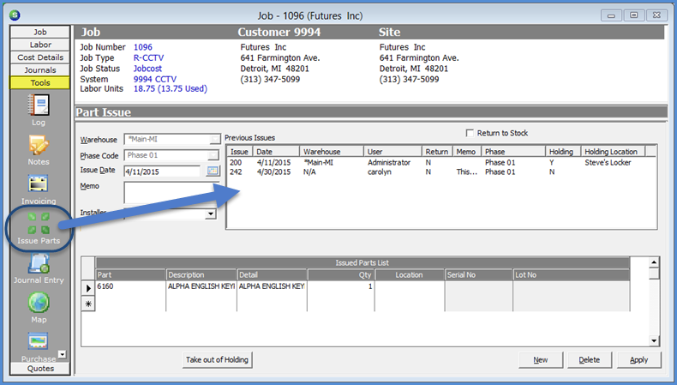Open the Issue Date calendar picker
Viewport: 677px width, 385px height.
click(x=212, y=171)
